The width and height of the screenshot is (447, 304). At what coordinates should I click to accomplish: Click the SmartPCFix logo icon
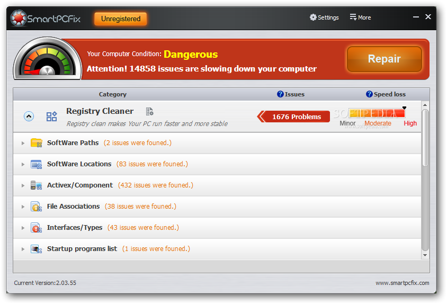[18, 18]
